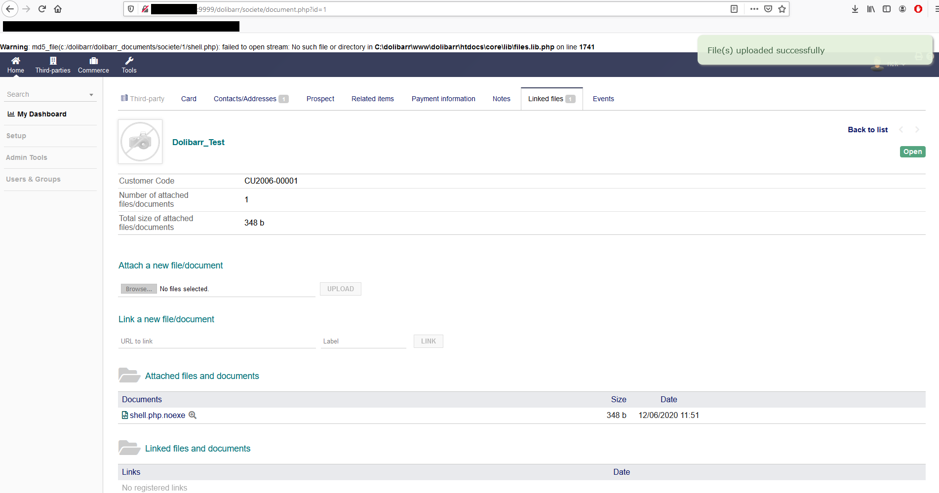Switch to the Related items tab
939x493 pixels.
(373, 99)
